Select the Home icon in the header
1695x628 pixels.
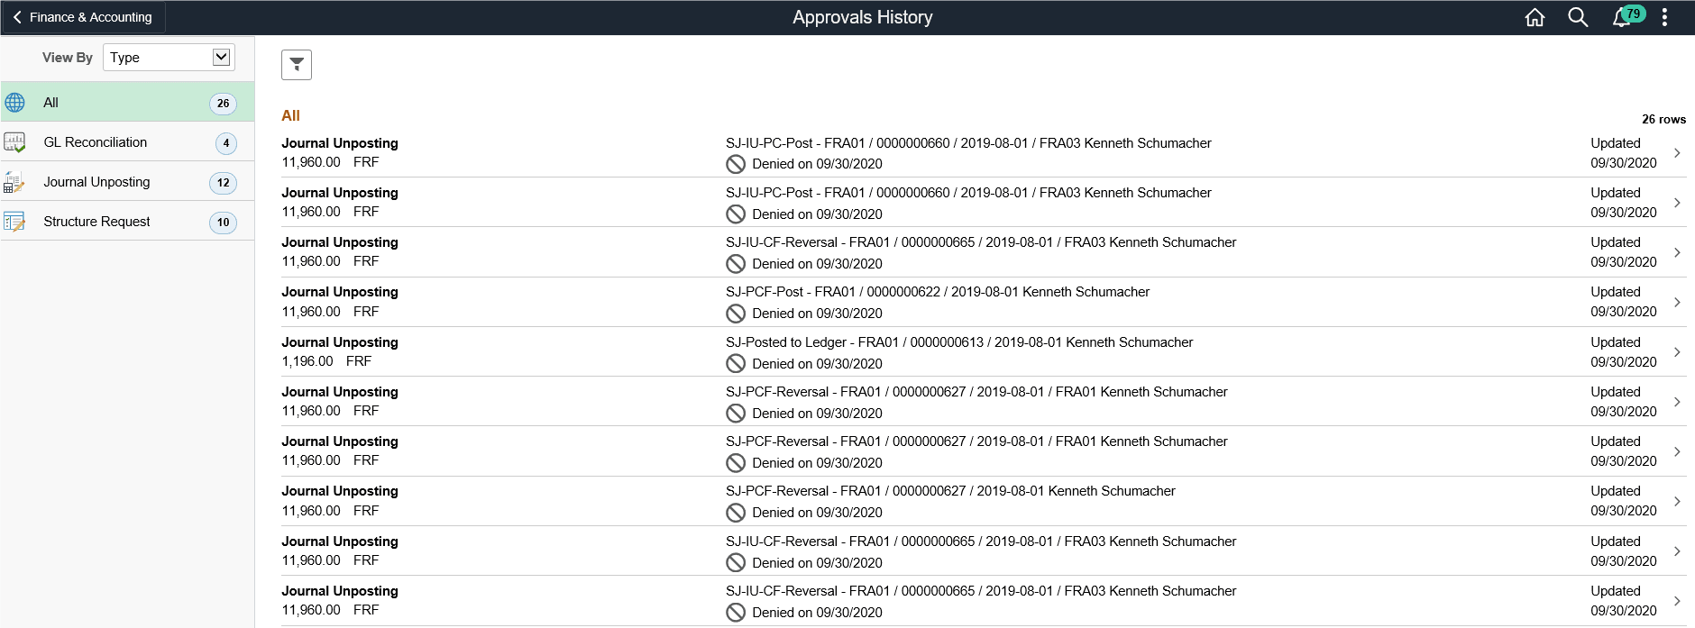coord(1535,16)
